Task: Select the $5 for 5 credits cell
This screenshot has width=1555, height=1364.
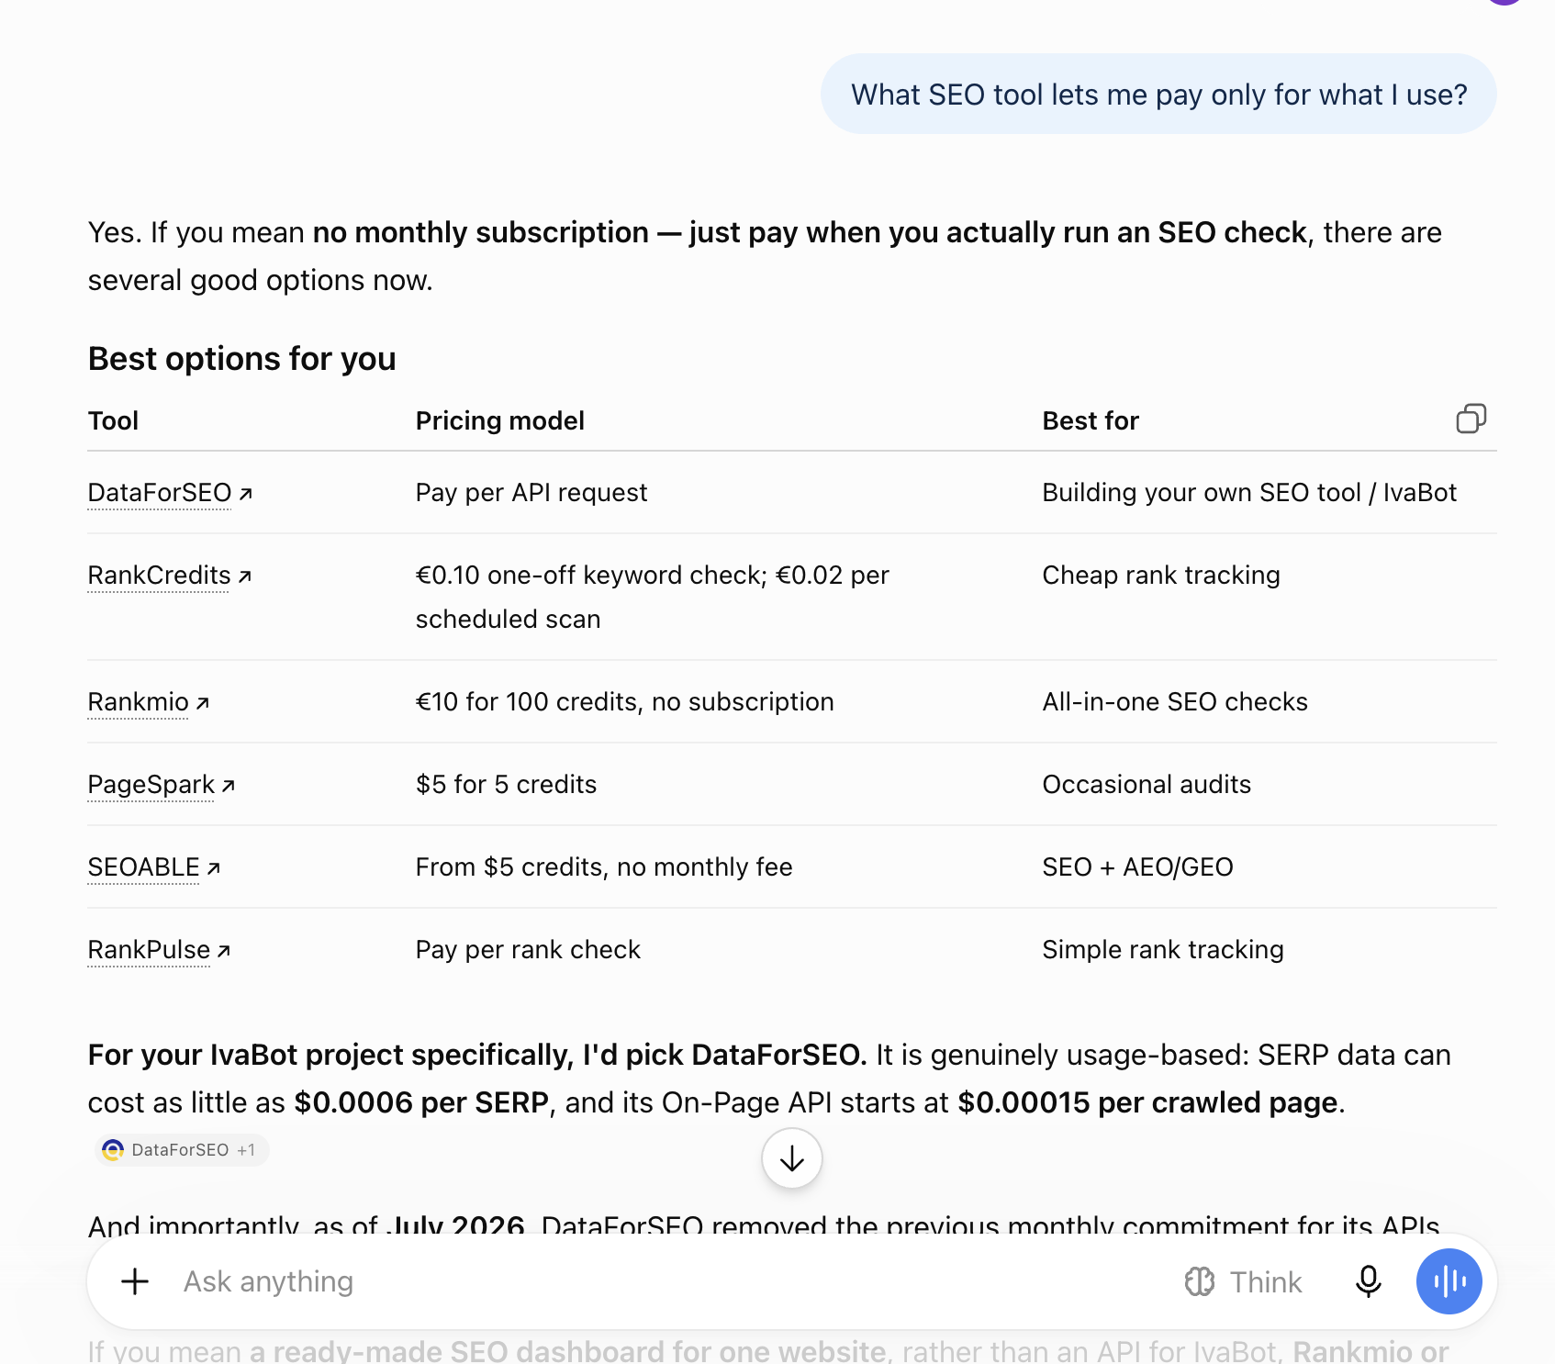Action: pos(507,785)
